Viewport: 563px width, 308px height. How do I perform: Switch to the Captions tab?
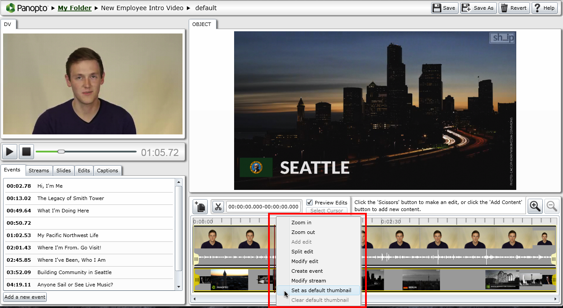coord(108,171)
